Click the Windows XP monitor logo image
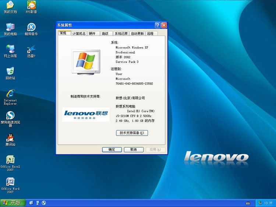Image resolution: width=276 pixels, height=207 pixels. (x=86, y=62)
